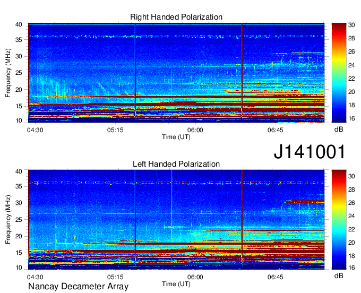The image size is (361, 293).
Task: Click the "Frequency (MHz)" label of the top plot
Action: (8, 73)
